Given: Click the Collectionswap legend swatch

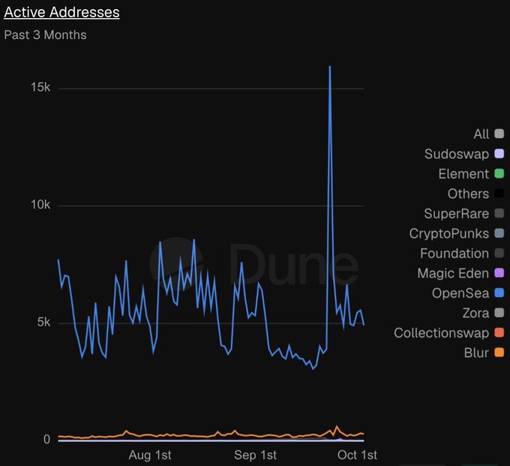Looking at the screenshot, I should 499,332.
